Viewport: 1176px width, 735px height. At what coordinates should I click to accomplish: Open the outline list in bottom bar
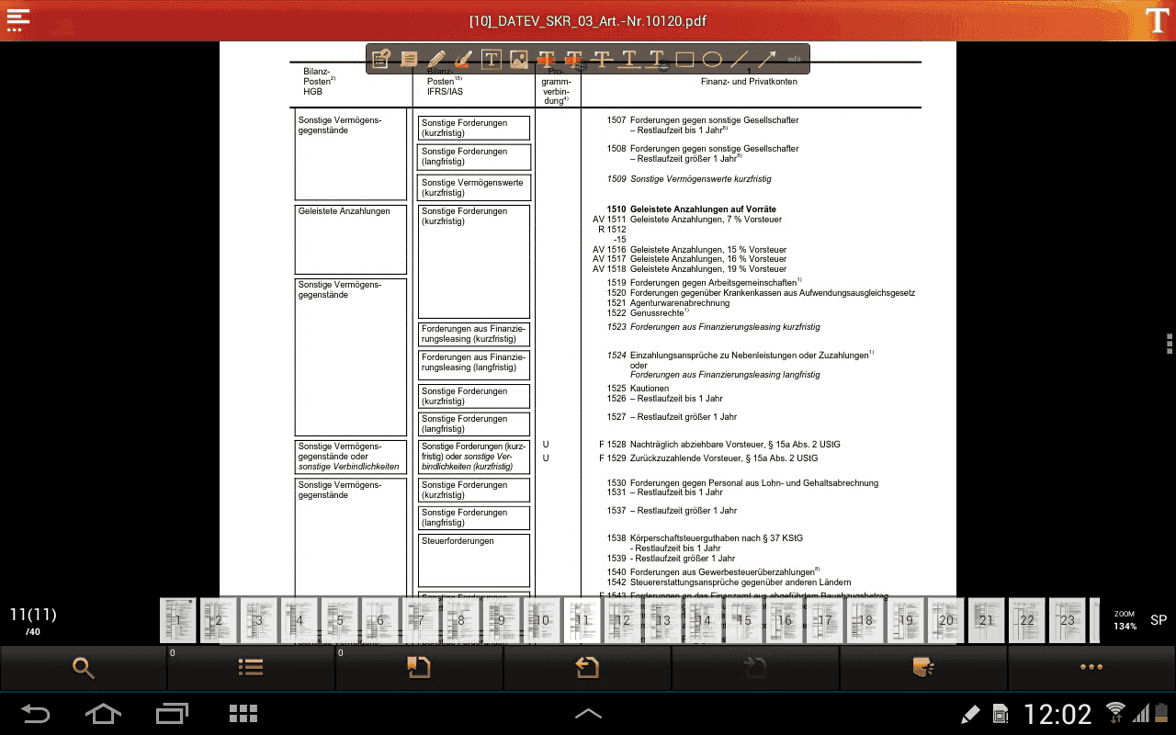252,668
